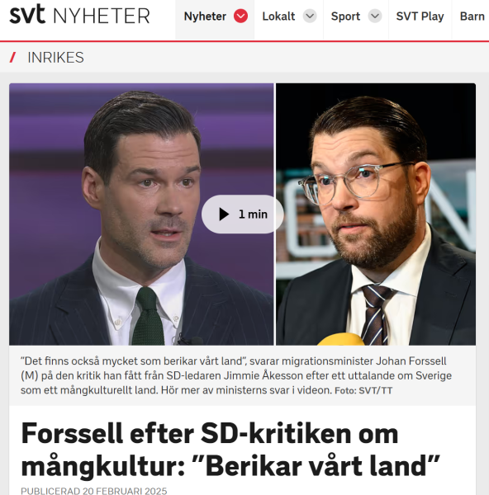This screenshot has width=489, height=495.
Task: Open the Lokalt menu item
Action: point(278,16)
